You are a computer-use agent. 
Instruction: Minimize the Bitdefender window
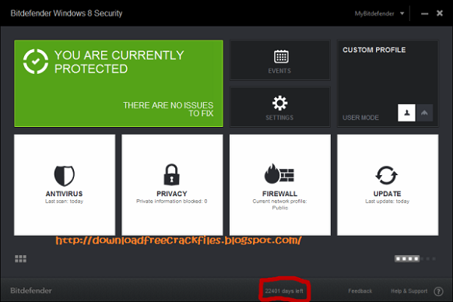pos(424,13)
